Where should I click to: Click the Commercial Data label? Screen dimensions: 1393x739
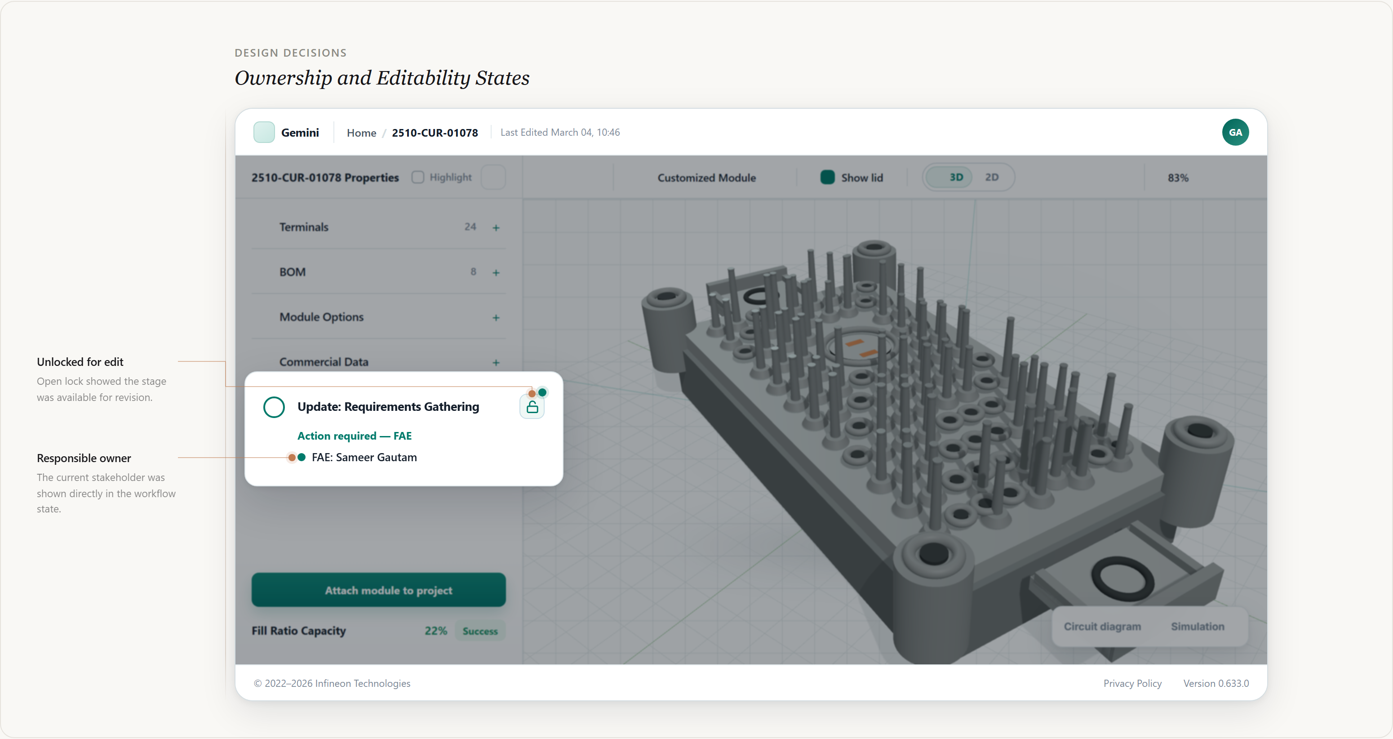point(324,362)
